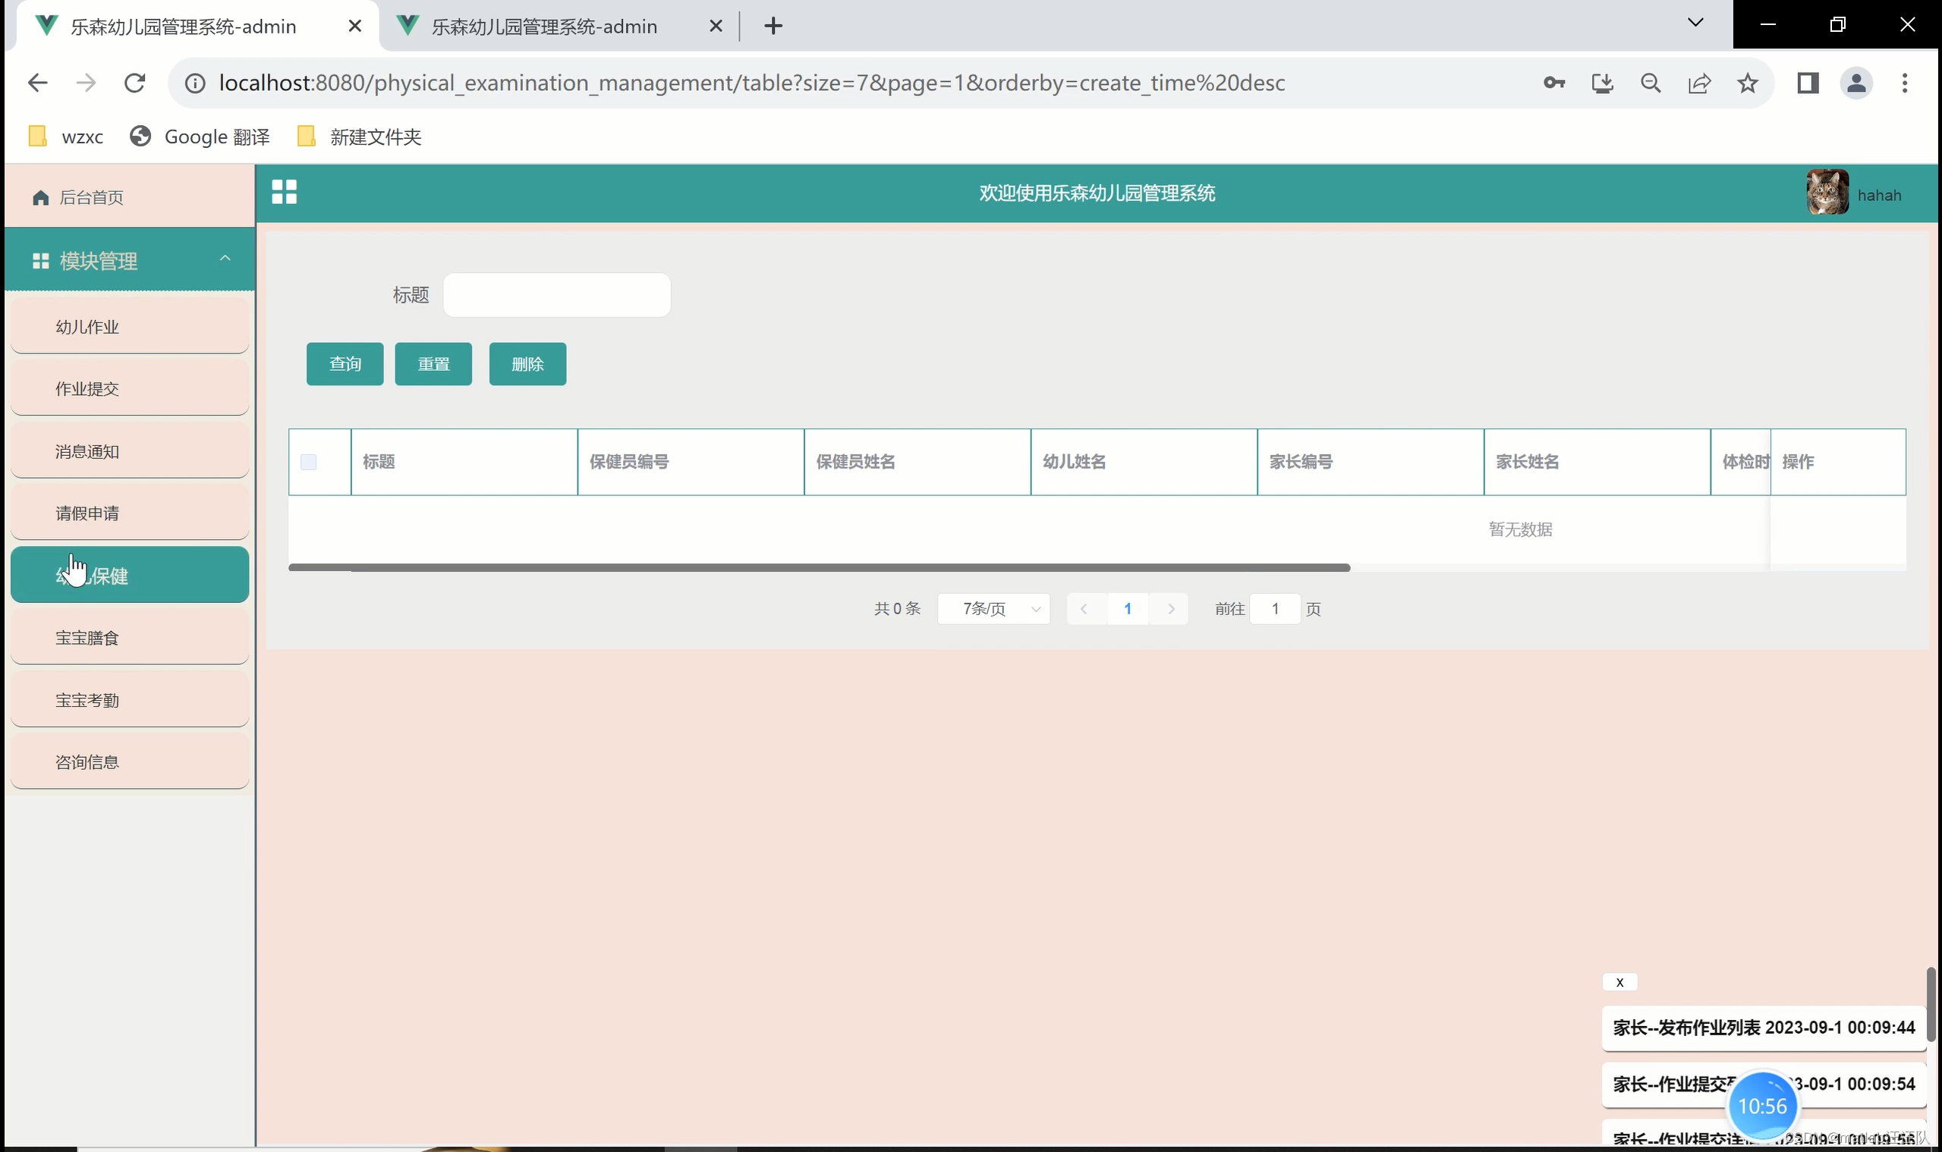The image size is (1942, 1152).
Task: Toggle the select-all checkbox in table header
Action: [x=308, y=462]
